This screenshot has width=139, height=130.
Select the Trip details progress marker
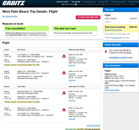(76, 4)
